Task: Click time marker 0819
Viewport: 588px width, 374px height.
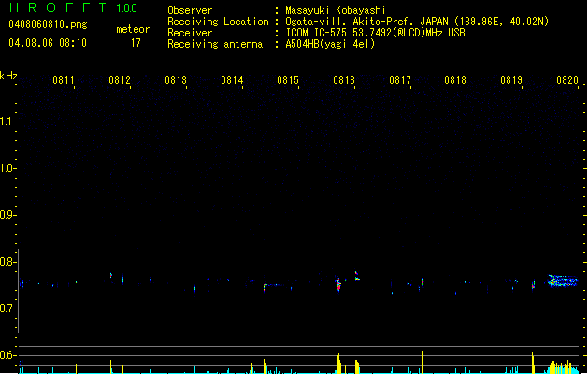Action: pyautogui.click(x=511, y=80)
